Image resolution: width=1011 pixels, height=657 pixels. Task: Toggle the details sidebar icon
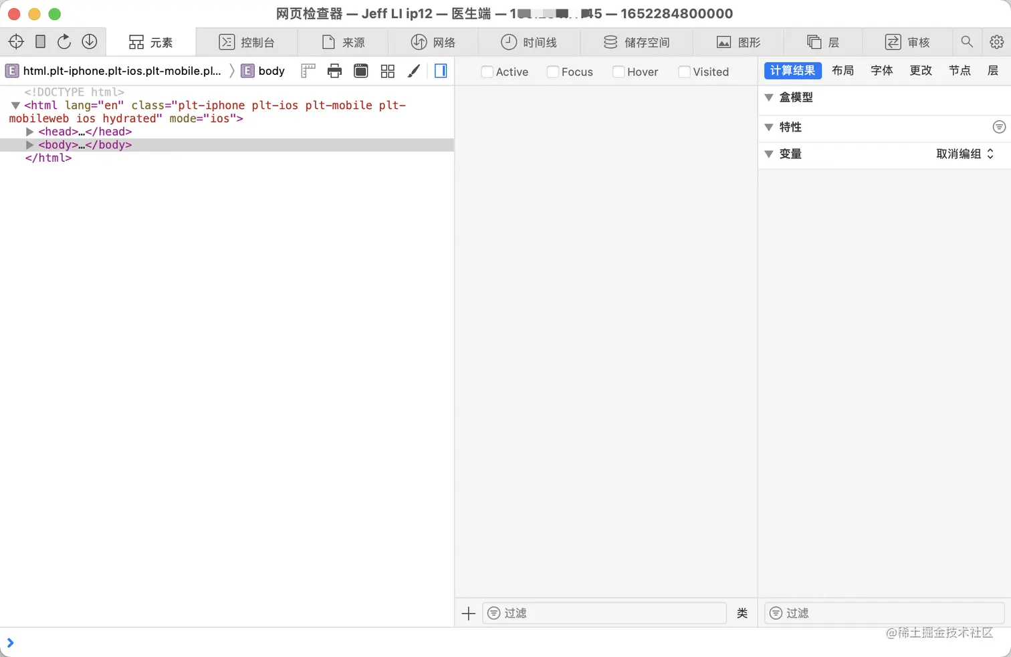pyautogui.click(x=441, y=71)
